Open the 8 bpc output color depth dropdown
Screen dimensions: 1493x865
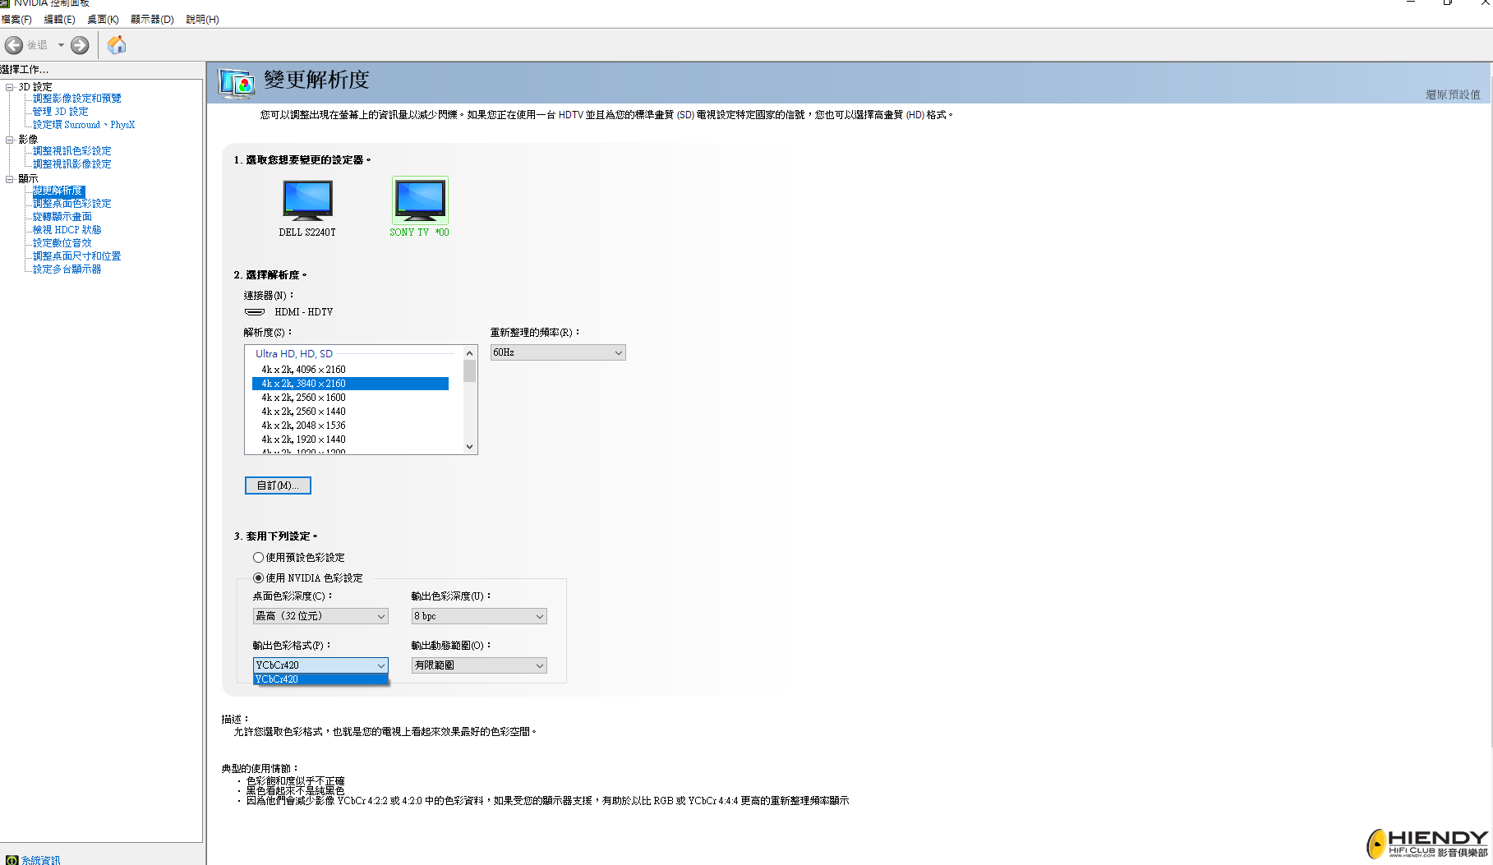pyautogui.click(x=478, y=616)
